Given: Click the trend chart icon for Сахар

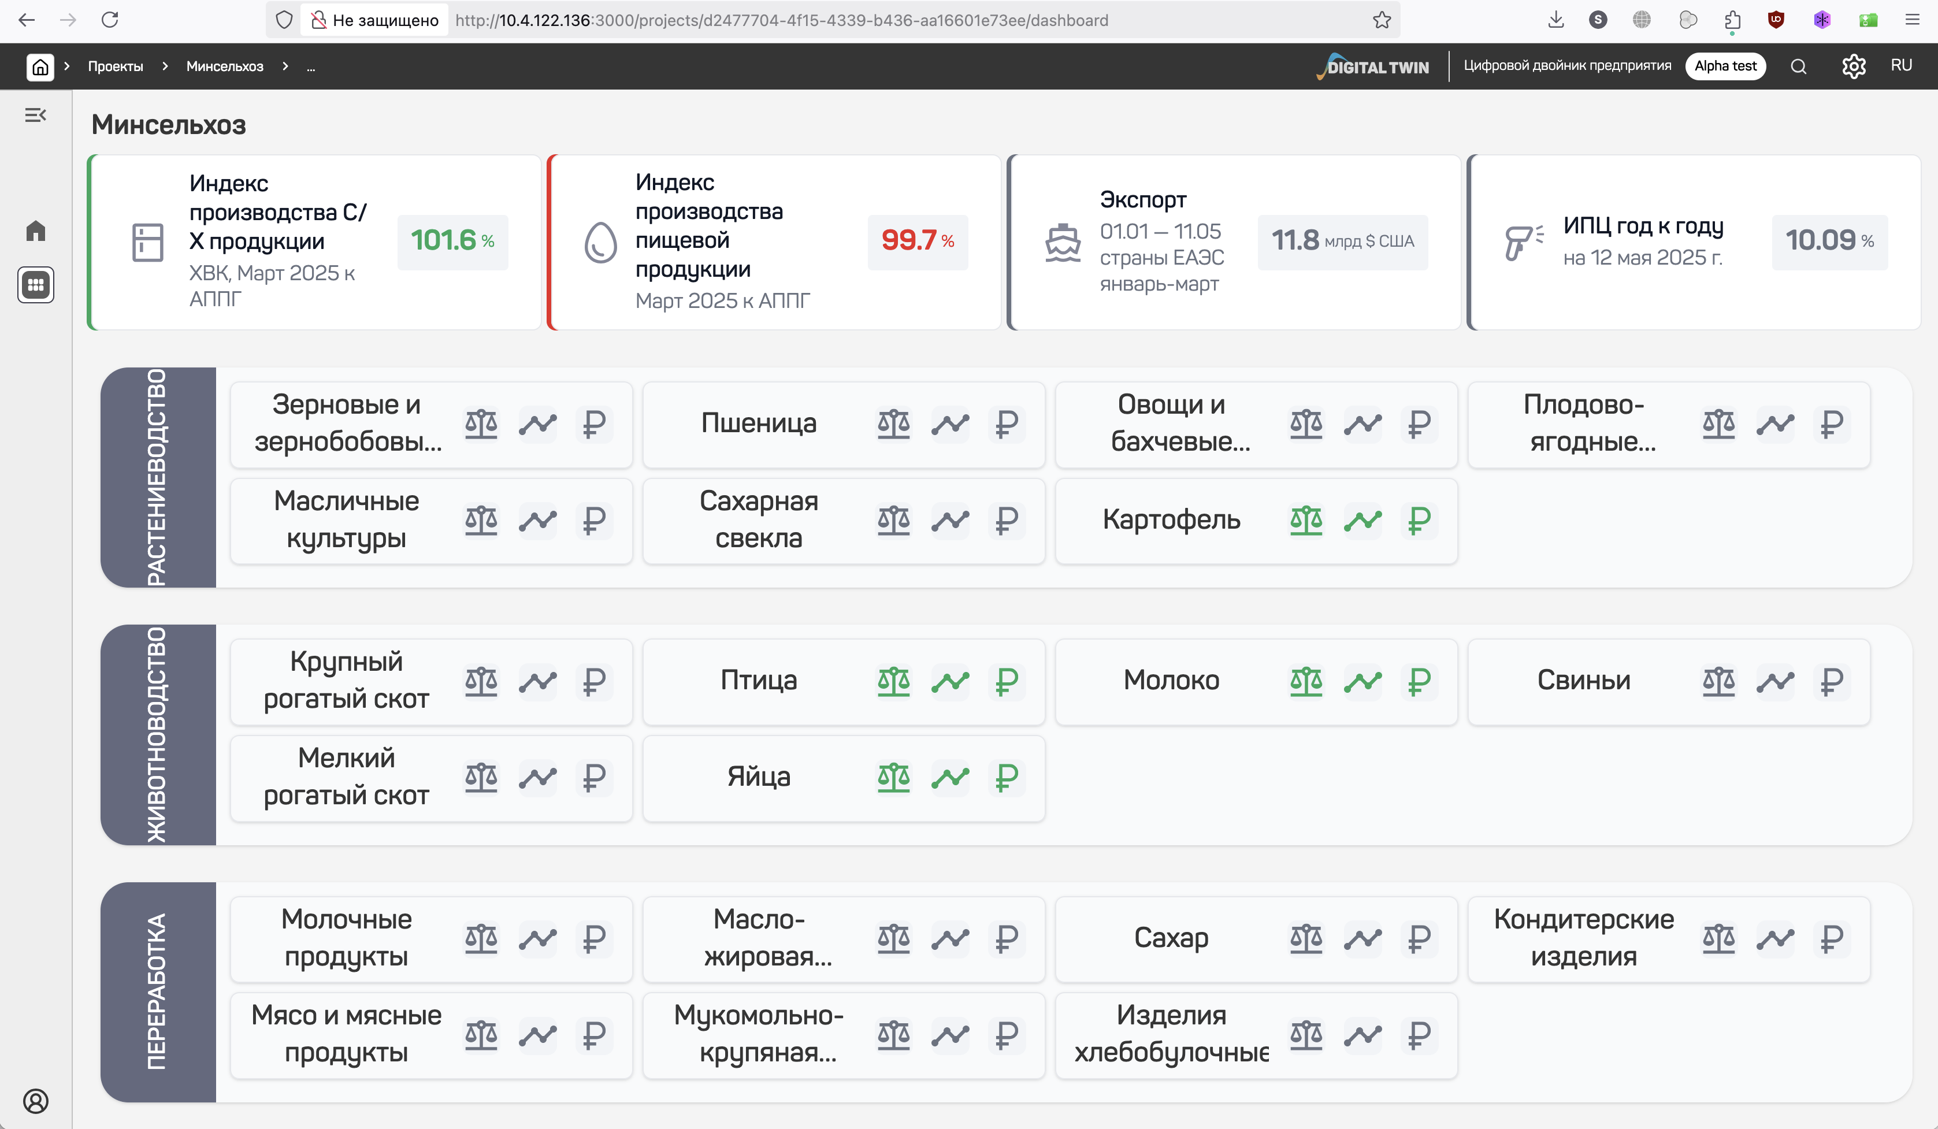Looking at the screenshot, I should click(1362, 938).
